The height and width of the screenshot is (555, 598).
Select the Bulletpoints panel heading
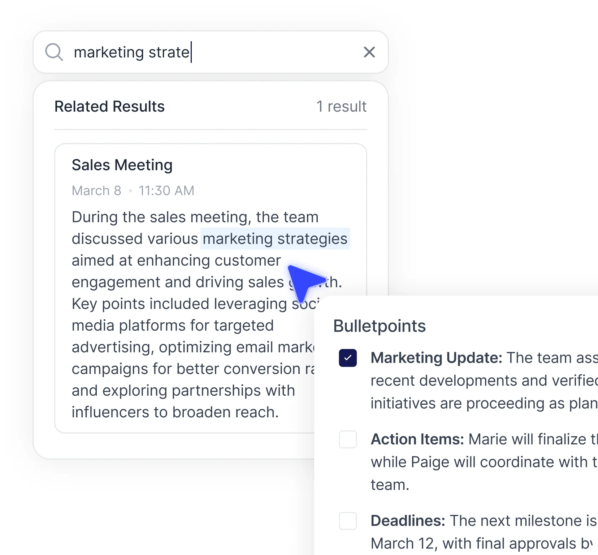click(x=379, y=326)
